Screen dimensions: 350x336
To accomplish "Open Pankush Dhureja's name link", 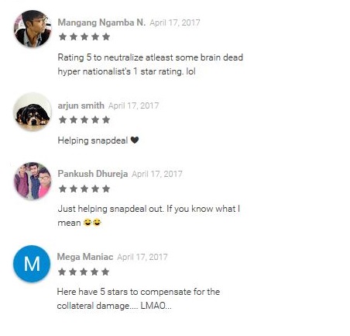I will pos(93,174).
